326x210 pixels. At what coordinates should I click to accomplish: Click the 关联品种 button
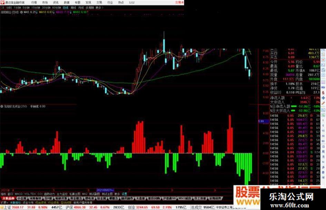pyautogui.click(x=8, y=198)
